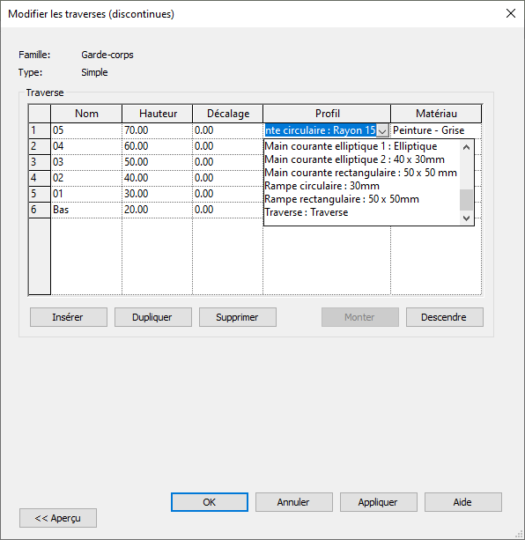The height and width of the screenshot is (540, 525).
Task: Click the dropdown list scroll up arrow
Action: pos(467,147)
